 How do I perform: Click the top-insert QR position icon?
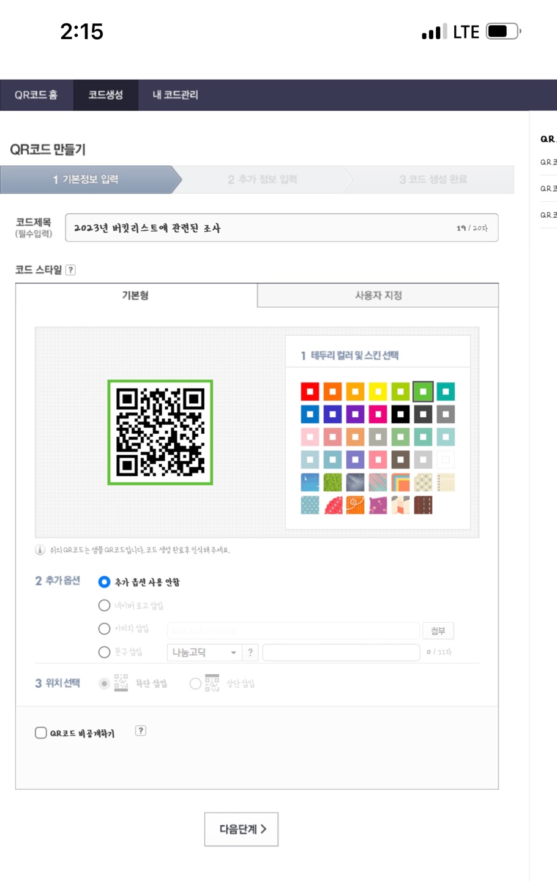click(212, 683)
